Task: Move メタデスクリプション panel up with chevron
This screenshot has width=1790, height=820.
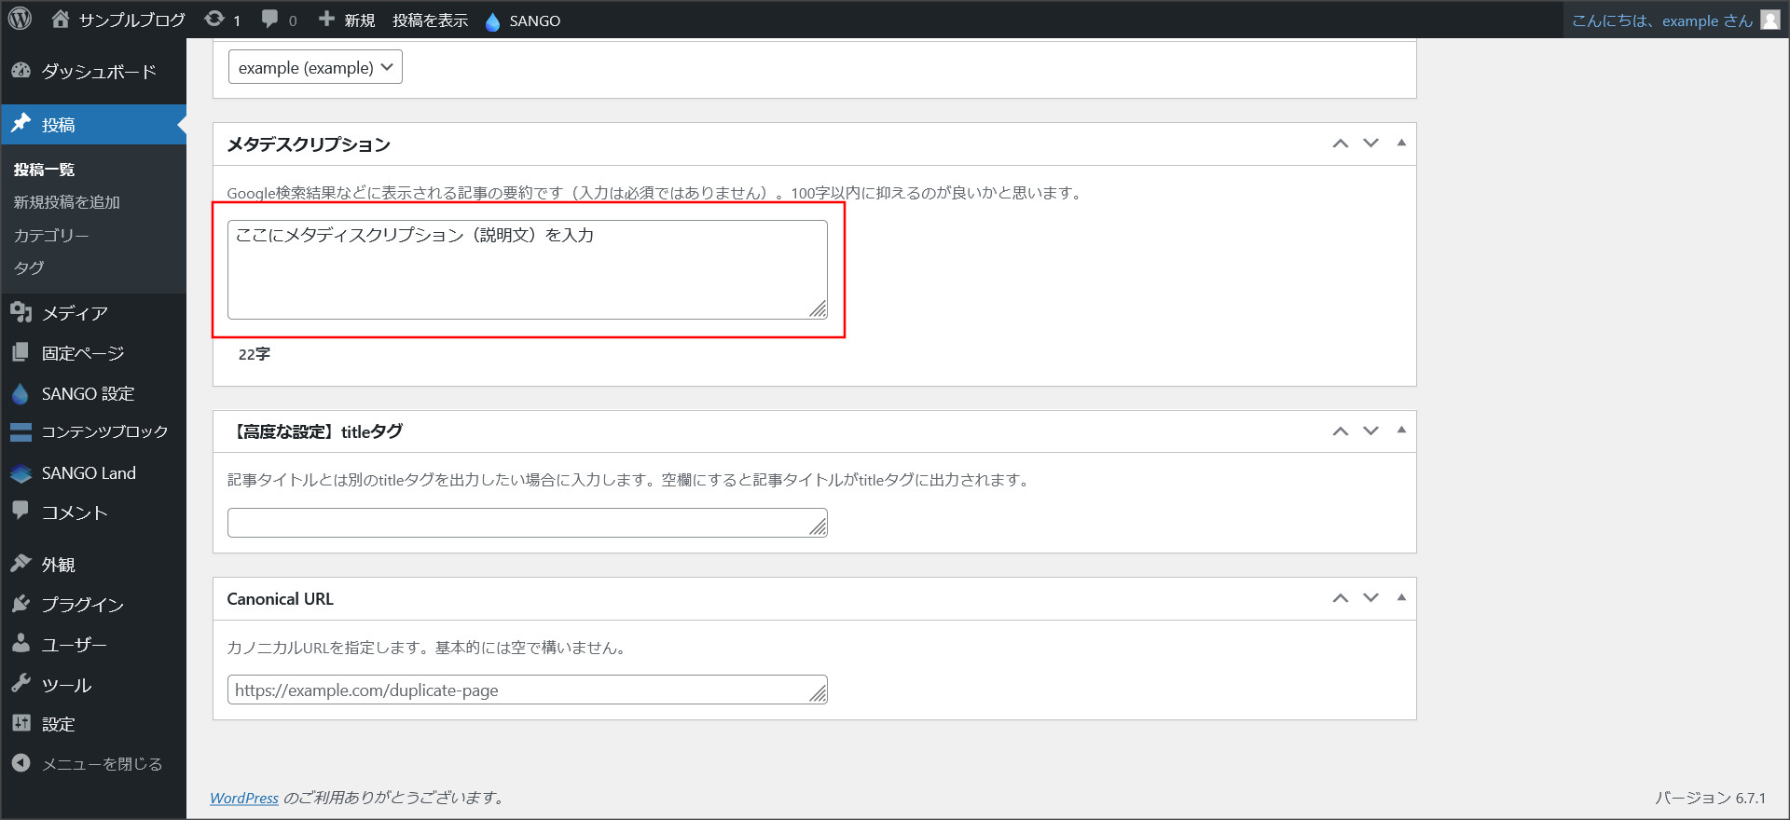Action: click(x=1340, y=143)
